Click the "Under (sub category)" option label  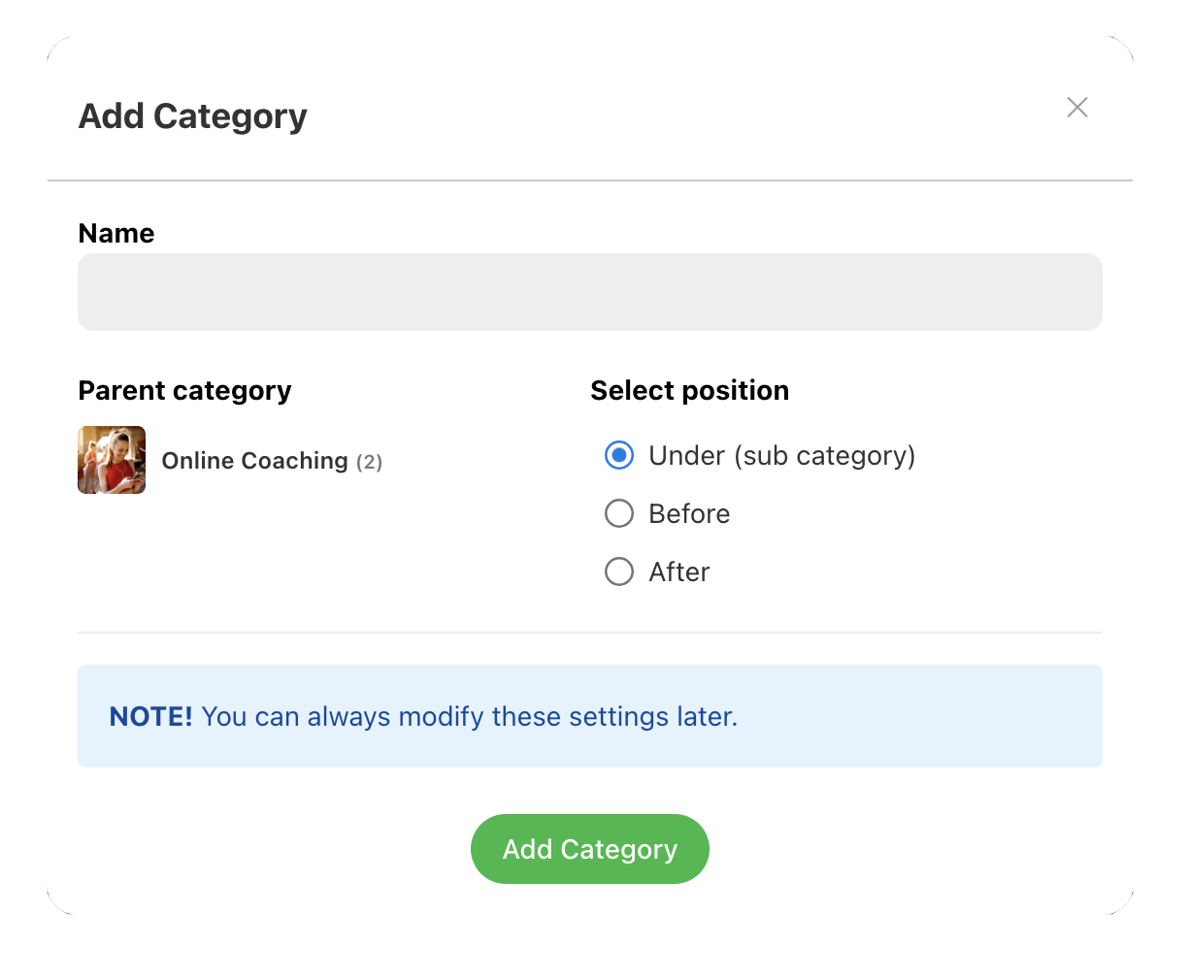tap(781, 455)
